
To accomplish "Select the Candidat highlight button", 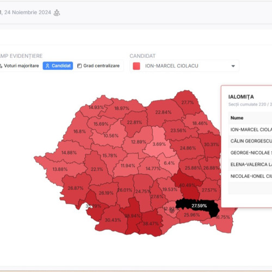I will (58, 66).
